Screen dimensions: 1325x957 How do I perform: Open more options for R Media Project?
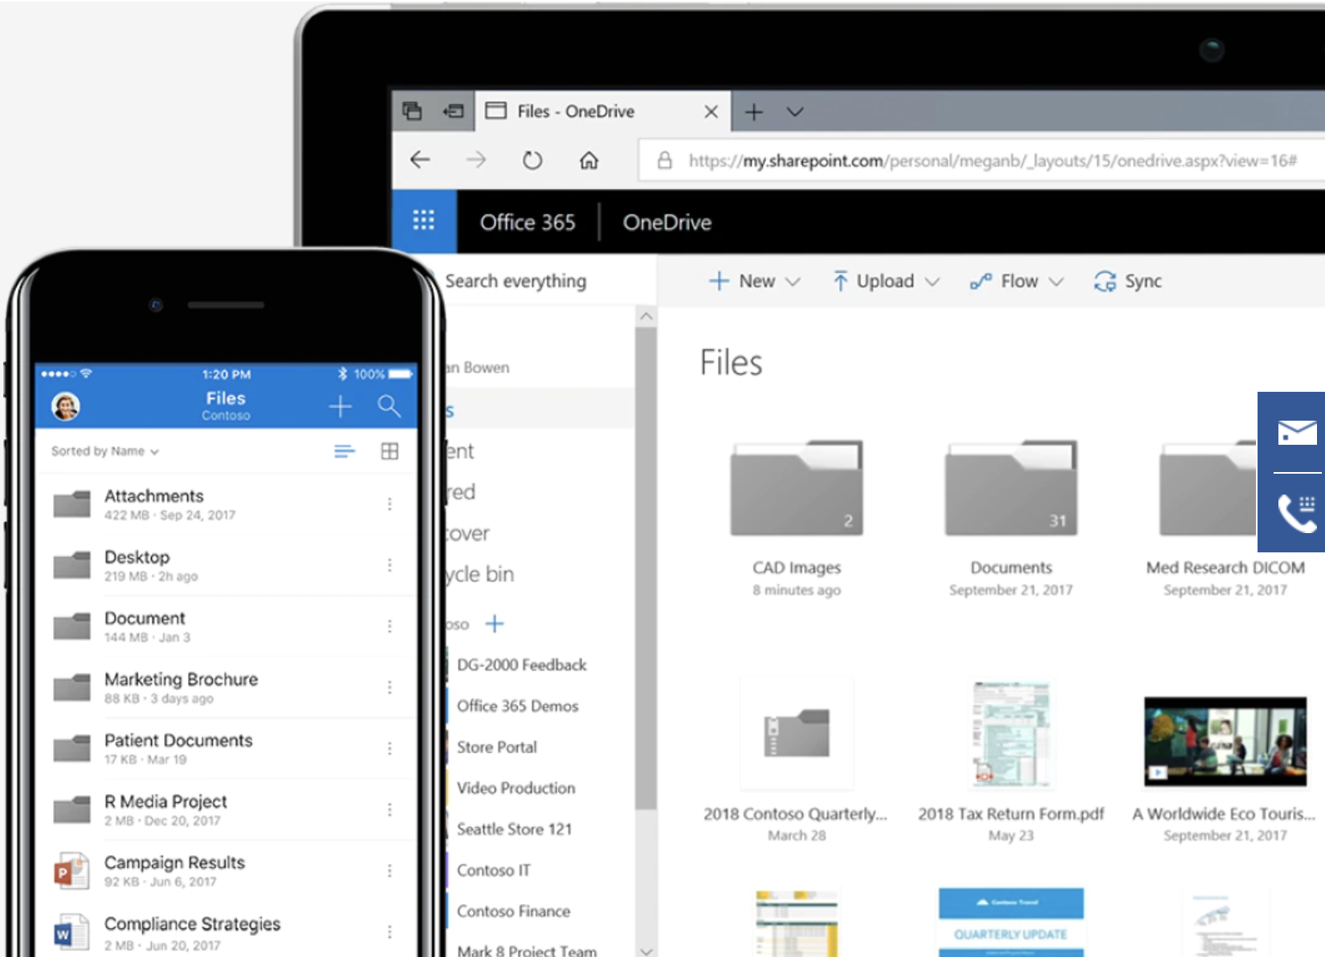point(389,809)
